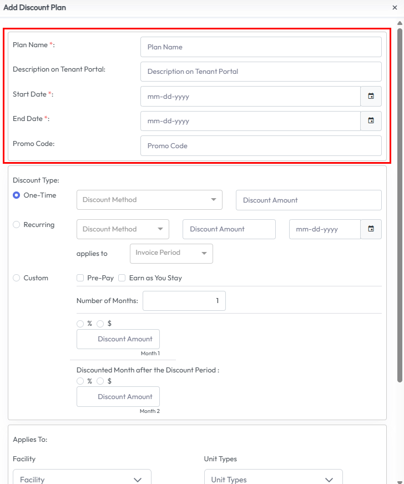Open the Start Date calendar picker
This screenshot has height=484, width=404.
click(371, 96)
